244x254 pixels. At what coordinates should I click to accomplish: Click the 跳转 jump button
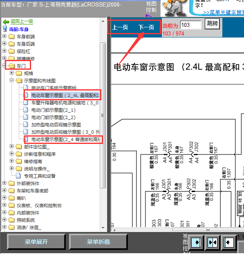(x=213, y=24)
